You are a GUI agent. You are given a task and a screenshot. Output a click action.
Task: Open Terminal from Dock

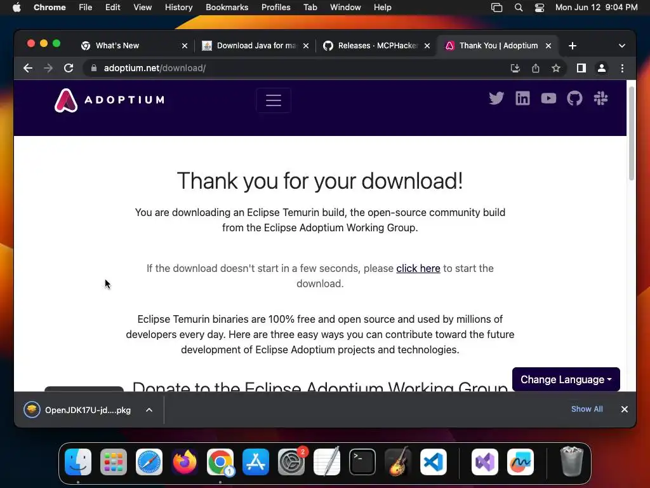click(362, 462)
